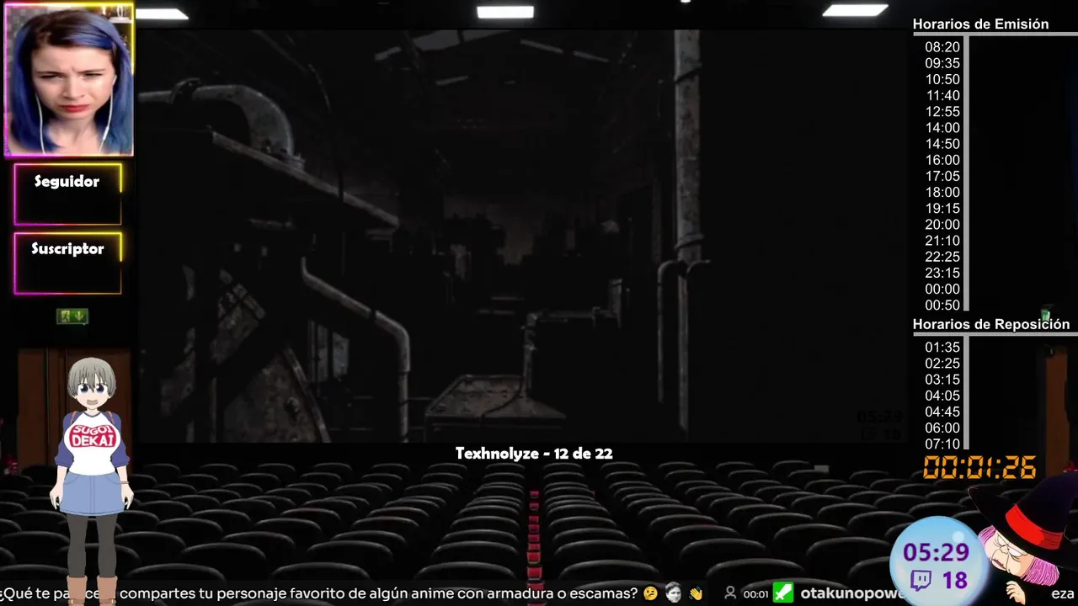The height and width of the screenshot is (606, 1078).
Task: Select the 18:00 broadcast time
Action: (x=942, y=192)
